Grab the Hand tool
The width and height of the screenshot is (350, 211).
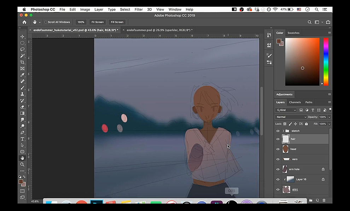point(22,158)
